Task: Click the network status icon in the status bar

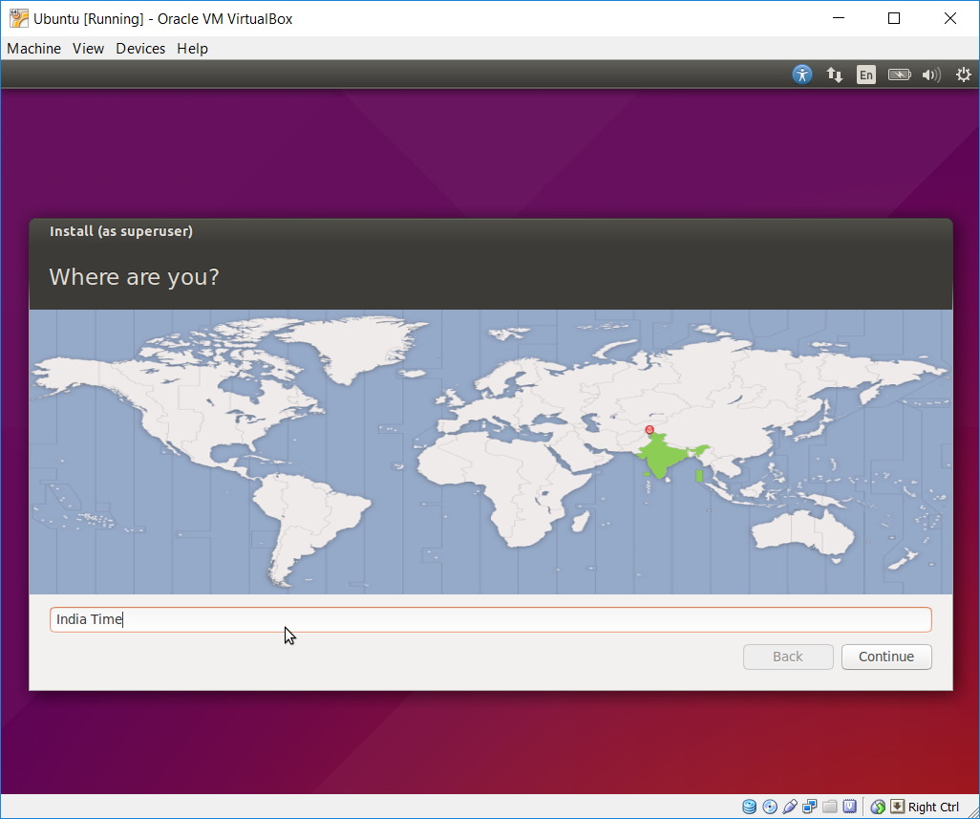Action: (810, 806)
